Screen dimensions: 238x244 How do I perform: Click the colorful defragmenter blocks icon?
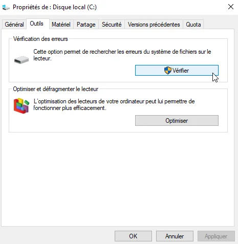[21, 106]
